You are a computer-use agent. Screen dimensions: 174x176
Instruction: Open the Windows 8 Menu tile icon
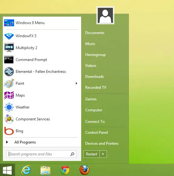[x=9, y=23]
